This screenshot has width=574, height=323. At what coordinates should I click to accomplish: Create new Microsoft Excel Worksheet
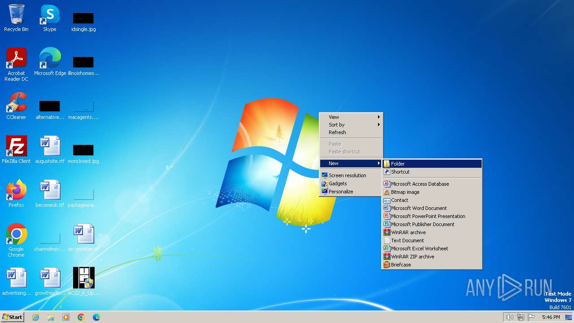(x=432, y=249)
